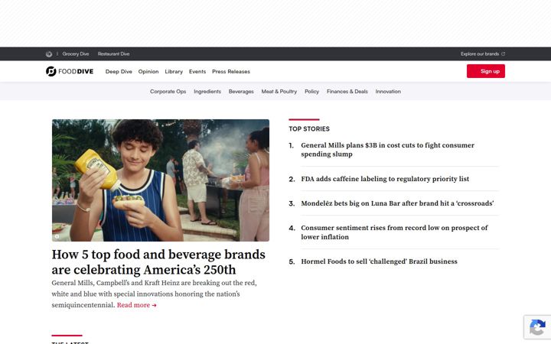Open FDA caffeine labeling story

[x=385, y=179]
